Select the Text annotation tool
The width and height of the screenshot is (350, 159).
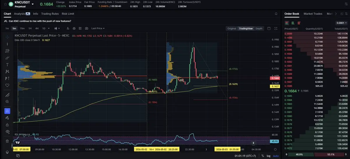[x=7, y=65]
